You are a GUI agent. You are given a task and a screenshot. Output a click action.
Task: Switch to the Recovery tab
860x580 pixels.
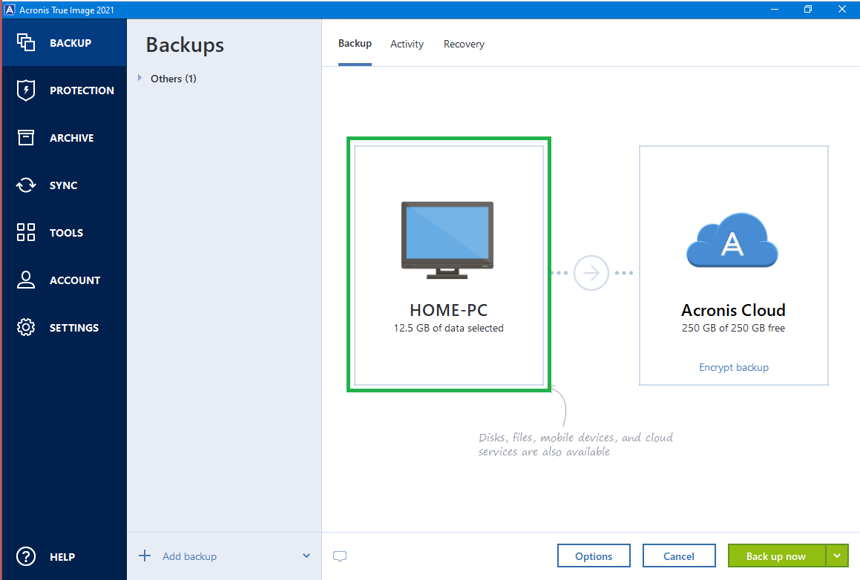coord(464,44)
